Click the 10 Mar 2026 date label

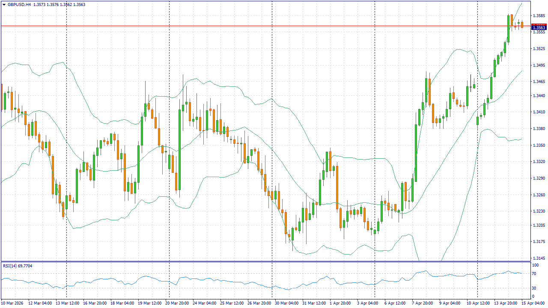(x=13, y=303)
